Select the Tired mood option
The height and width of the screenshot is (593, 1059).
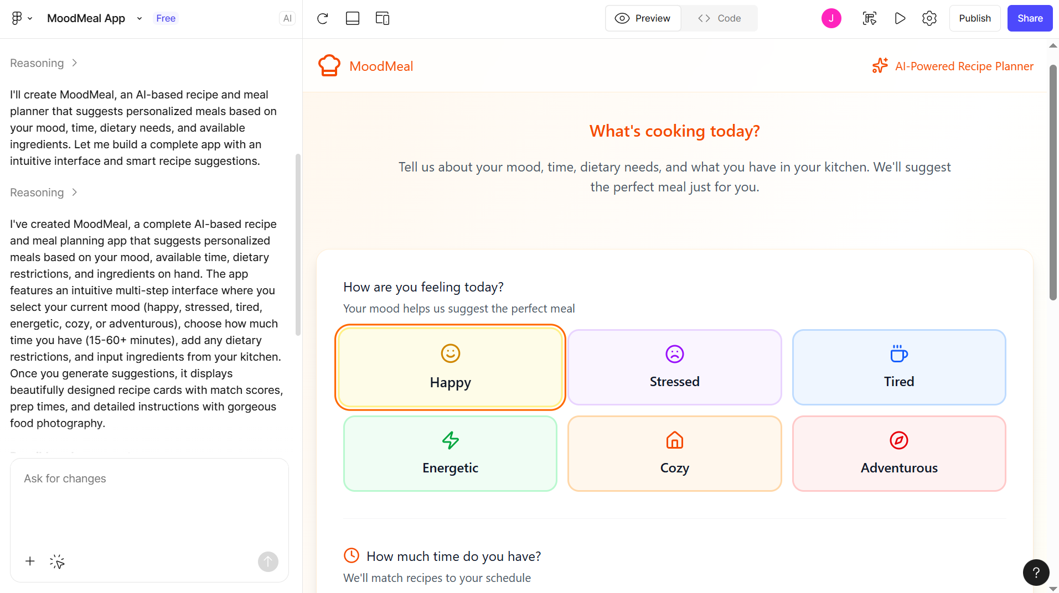[x=898, y=367]
